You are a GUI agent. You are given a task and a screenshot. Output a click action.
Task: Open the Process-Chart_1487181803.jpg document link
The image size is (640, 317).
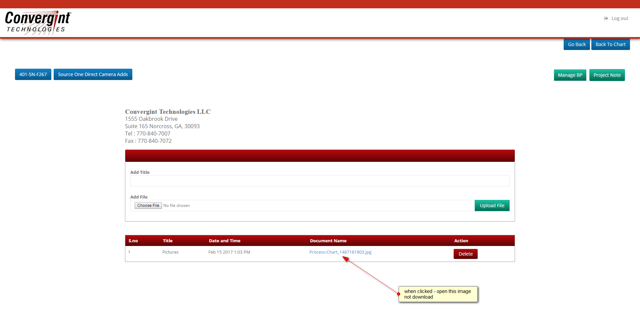pyautogui.click(x=340, y=252)
